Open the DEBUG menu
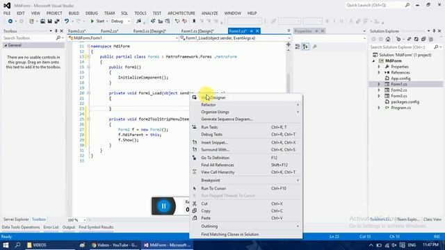Image resolution: width=445 pixels, height=250 pixels. point(91,13)
